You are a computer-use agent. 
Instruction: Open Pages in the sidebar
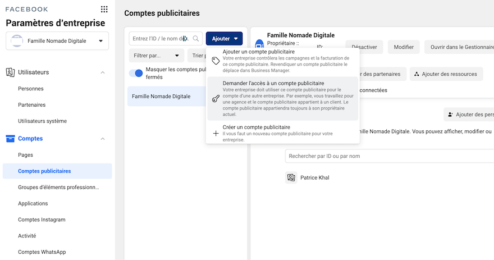(25, 155)
